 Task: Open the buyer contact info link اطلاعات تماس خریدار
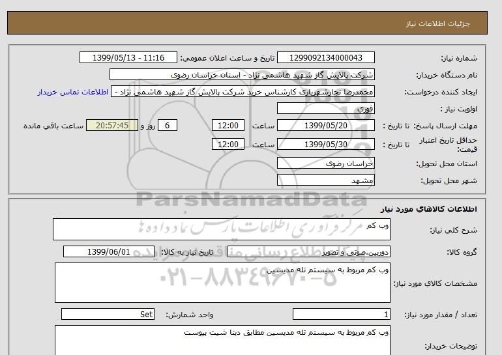point(72,92)
